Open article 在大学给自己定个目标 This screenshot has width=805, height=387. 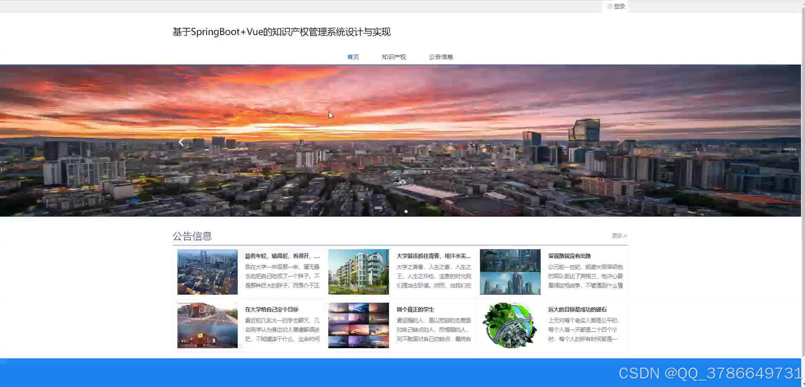272,309
